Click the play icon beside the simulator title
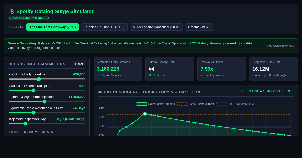 [12, 11]
